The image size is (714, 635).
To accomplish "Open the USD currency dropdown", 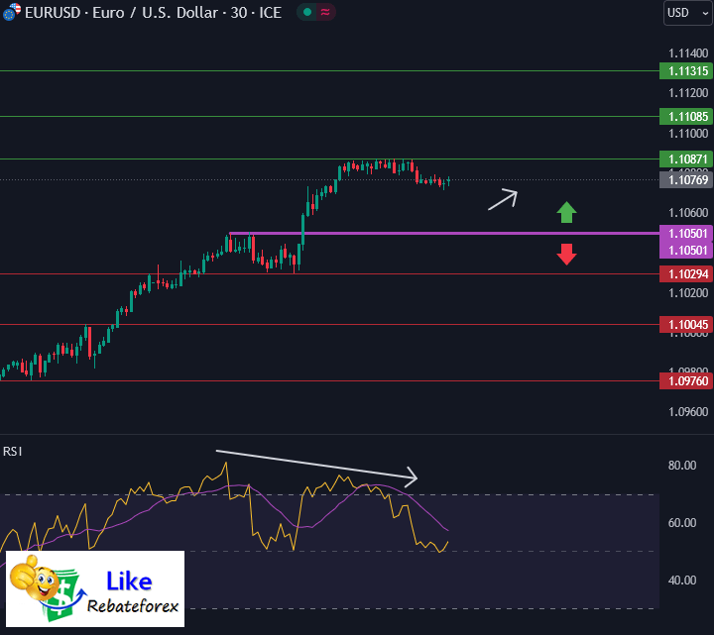I will point(687,13).
